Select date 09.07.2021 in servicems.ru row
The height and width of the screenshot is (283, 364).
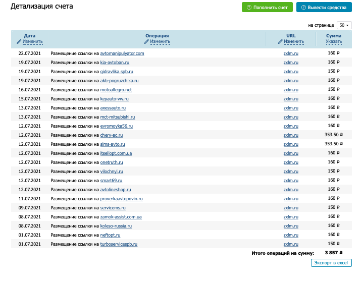29,208
